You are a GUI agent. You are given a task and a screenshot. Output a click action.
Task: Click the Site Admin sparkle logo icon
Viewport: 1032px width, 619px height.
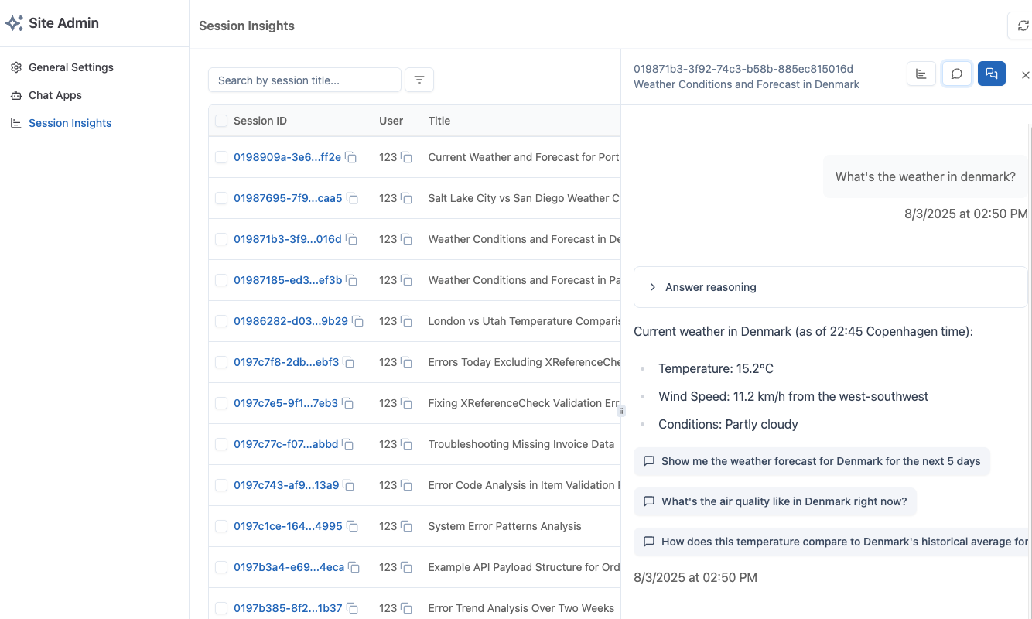13,22
